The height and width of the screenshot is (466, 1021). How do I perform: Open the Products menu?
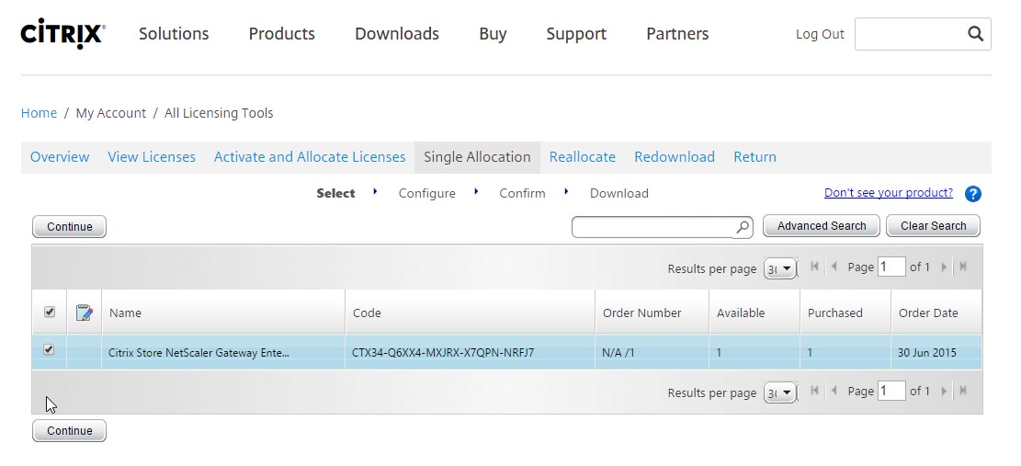click(x=281, y=34)
